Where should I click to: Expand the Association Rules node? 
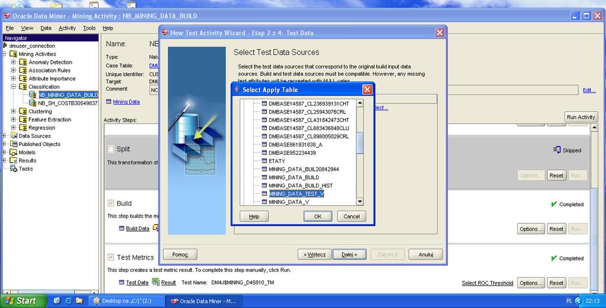[14, 70]
